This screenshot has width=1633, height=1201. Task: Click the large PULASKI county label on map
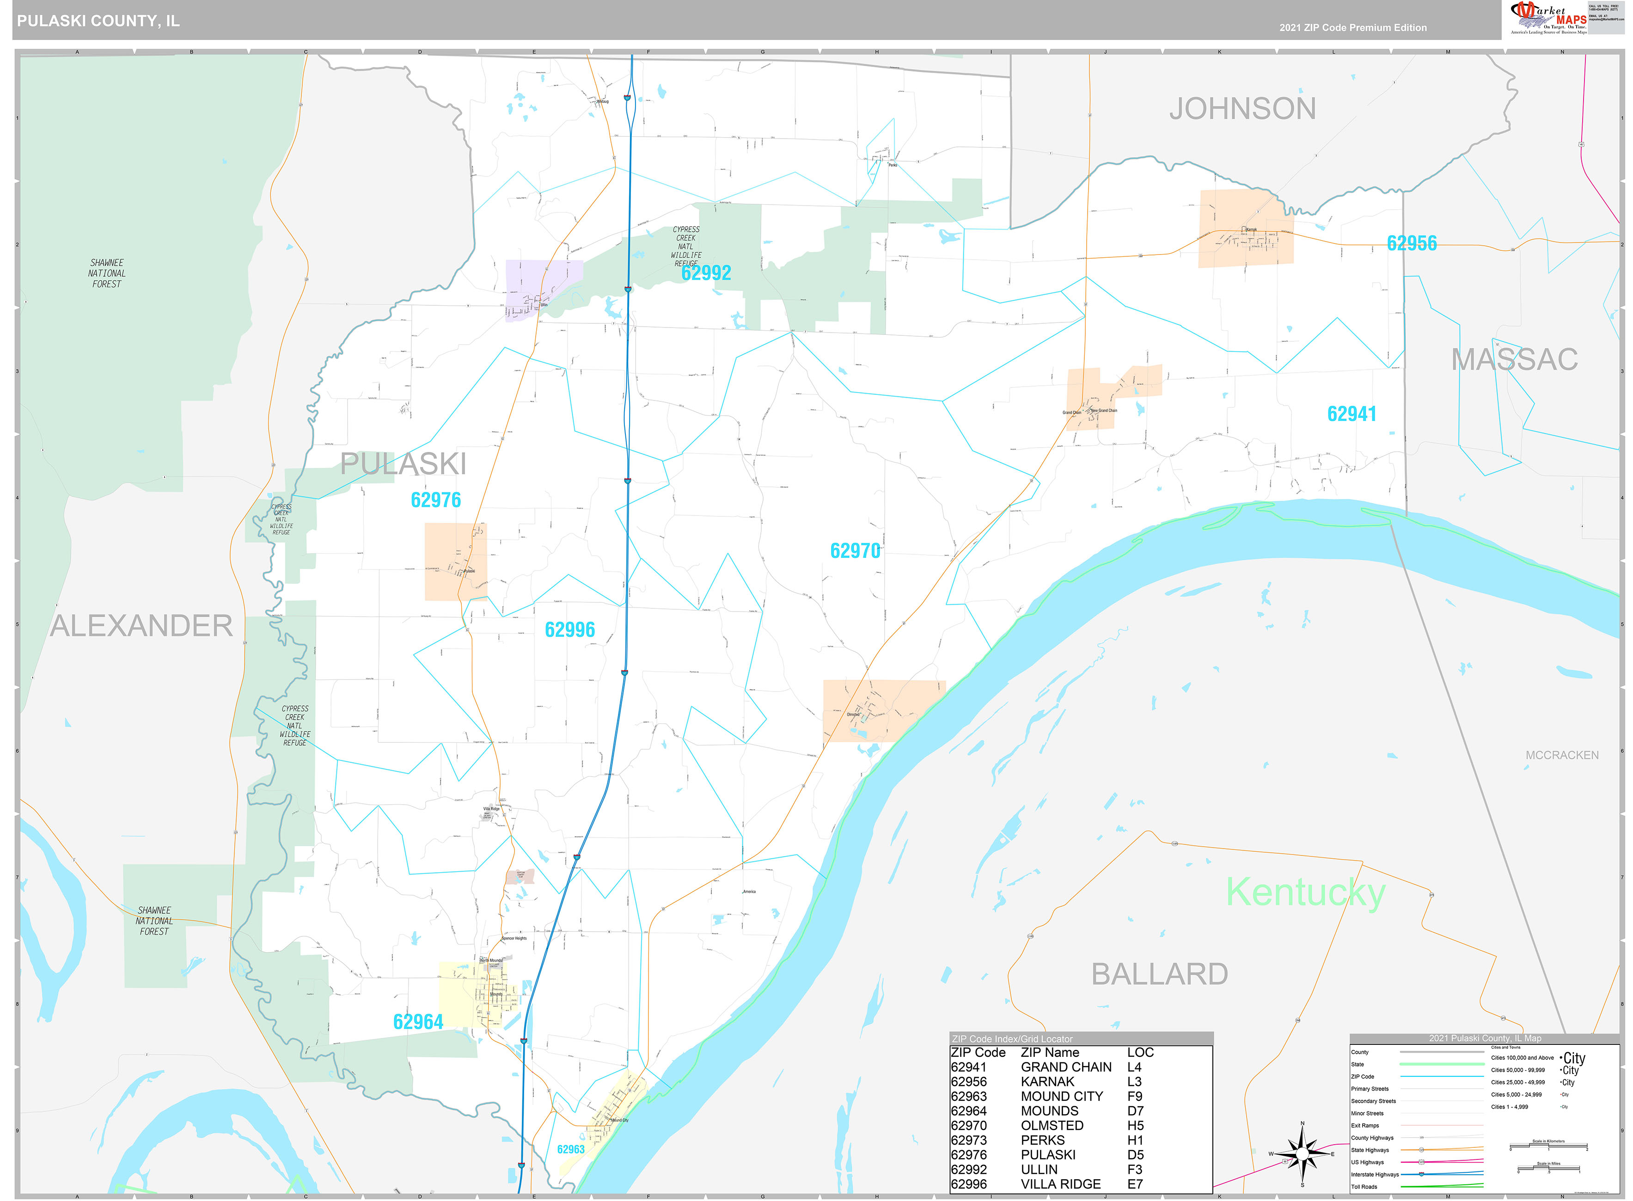click(x=403, y=464)
